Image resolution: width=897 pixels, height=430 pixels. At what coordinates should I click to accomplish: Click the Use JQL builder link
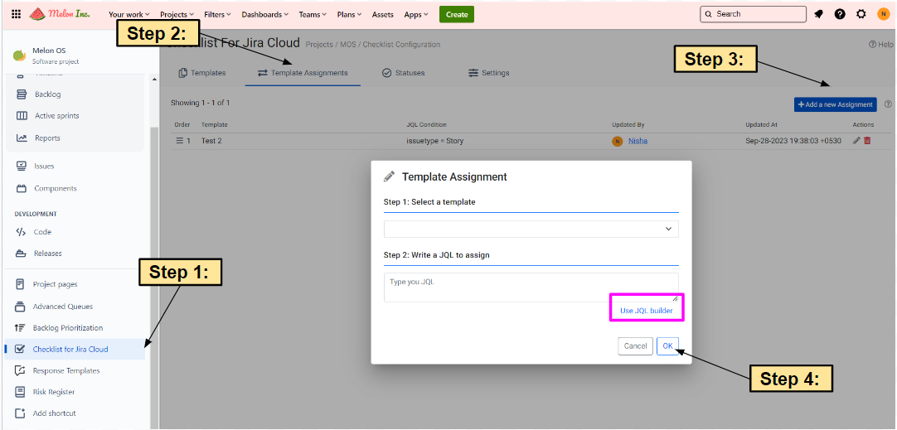pyautogui.click(x=647, y=311)
